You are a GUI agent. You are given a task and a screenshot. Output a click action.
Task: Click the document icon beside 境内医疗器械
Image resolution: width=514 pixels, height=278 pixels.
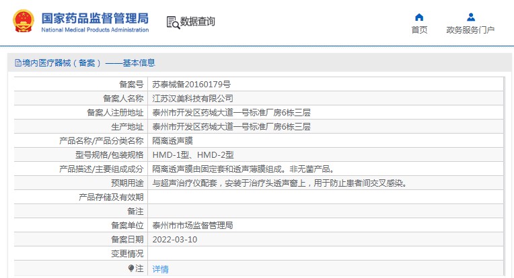click(x=17, y=63)
